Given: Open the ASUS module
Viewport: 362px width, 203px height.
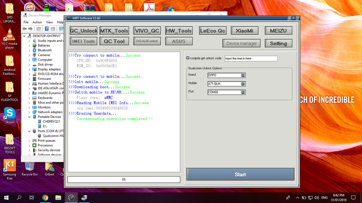Looking at the screenshot, I should (179, 41).
